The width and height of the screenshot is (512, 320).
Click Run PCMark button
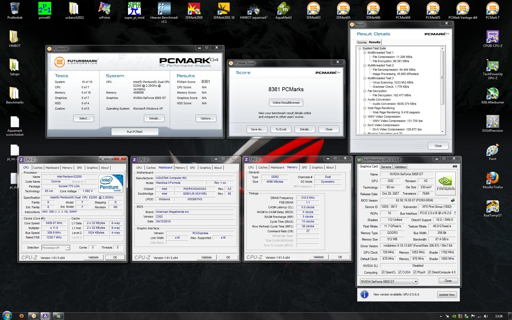click(x=135, y=132)
